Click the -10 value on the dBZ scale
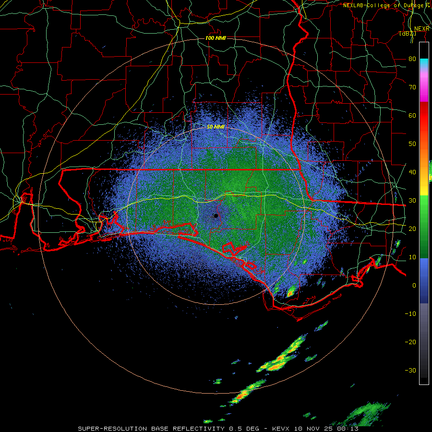 pos(410,313)
